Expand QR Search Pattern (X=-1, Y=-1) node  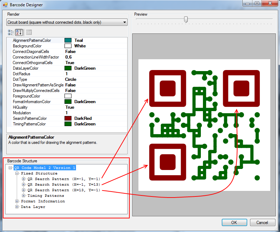[23, 179]
